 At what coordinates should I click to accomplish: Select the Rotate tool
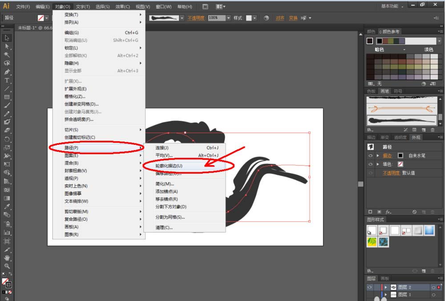(x=7, y=139)
